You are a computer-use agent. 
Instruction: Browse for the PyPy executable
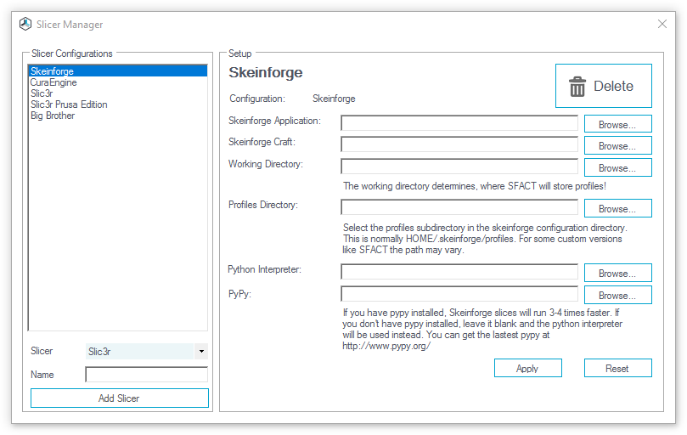click(x=617, y=295)
